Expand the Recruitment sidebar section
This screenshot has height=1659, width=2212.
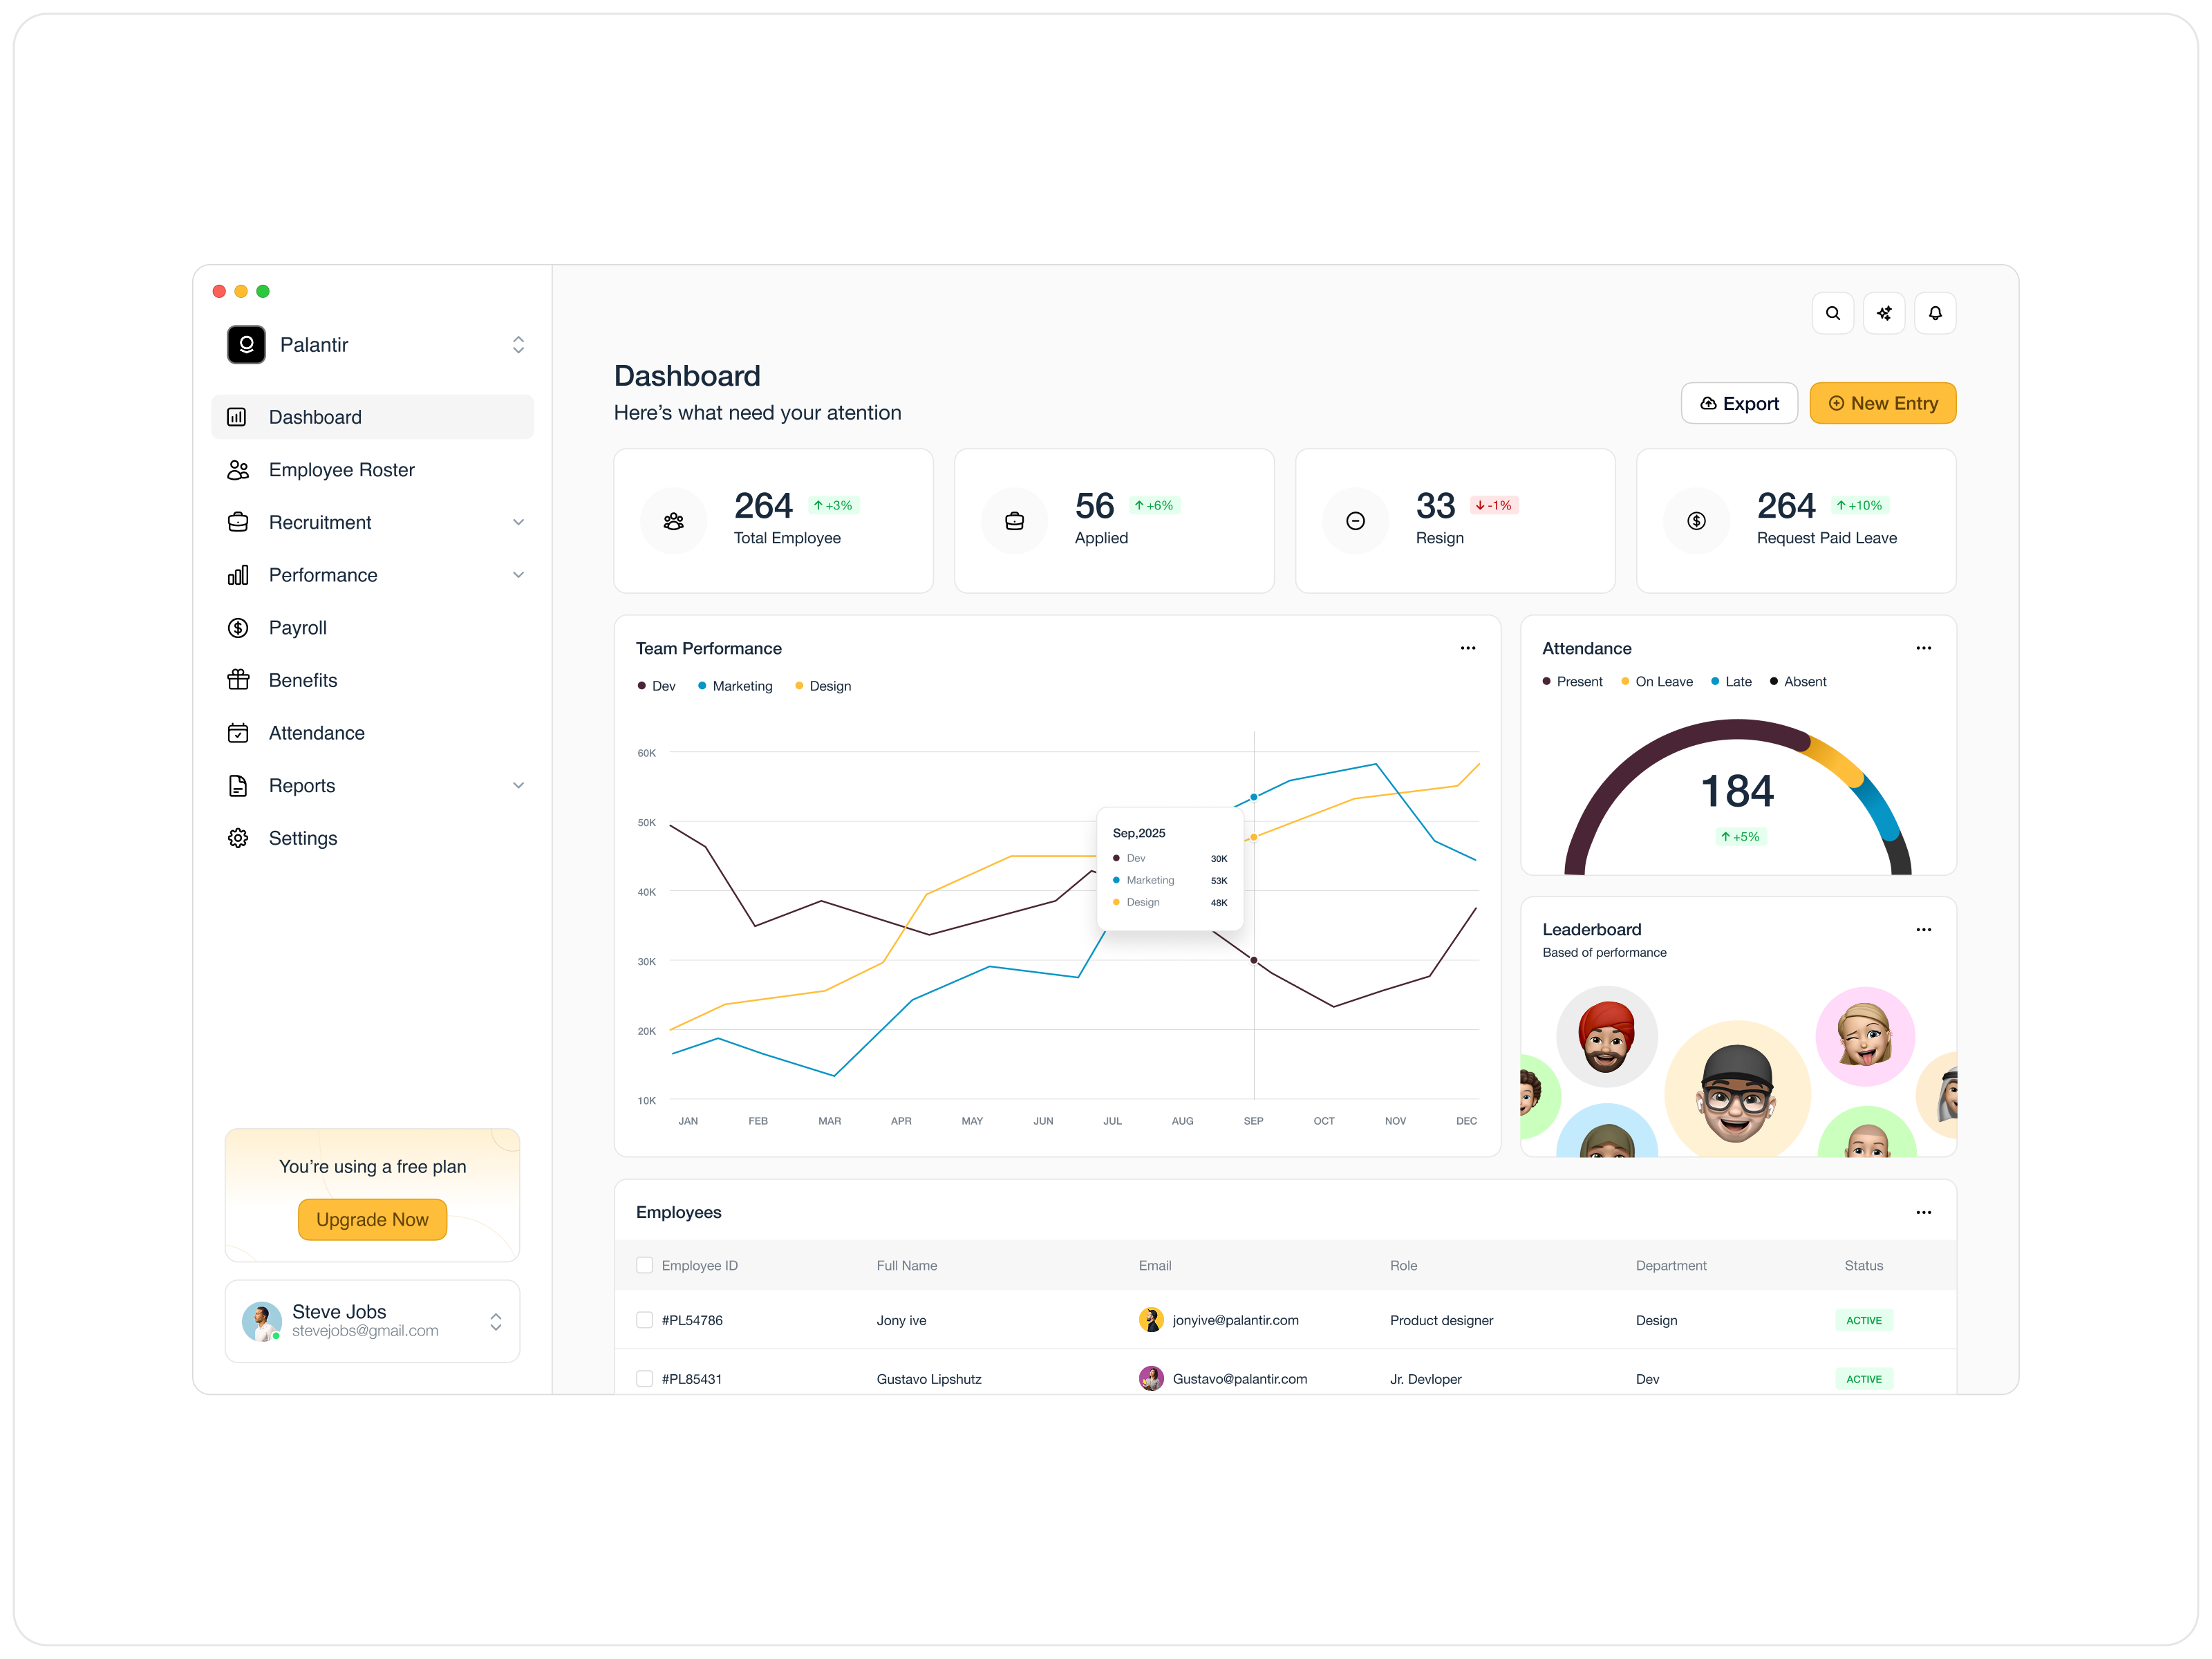pos(519,522)
